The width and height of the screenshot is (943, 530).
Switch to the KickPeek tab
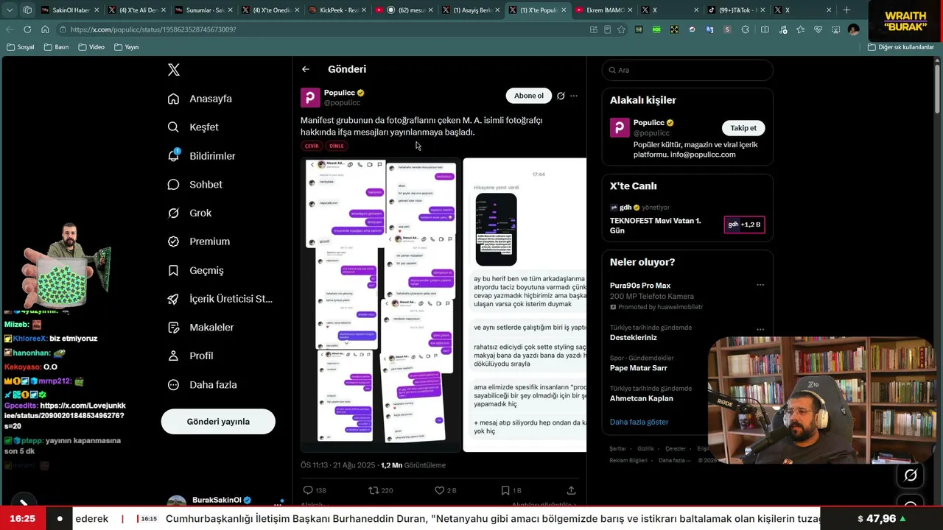click(x=337, y=10)
